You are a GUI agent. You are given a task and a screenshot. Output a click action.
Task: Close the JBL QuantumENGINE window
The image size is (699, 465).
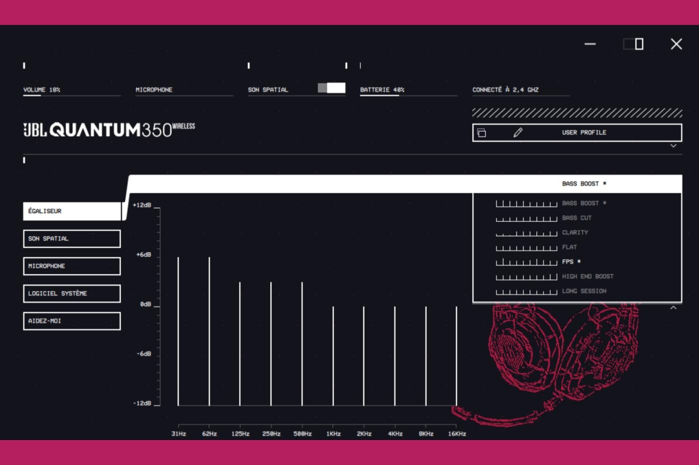(x=676, y=44)
